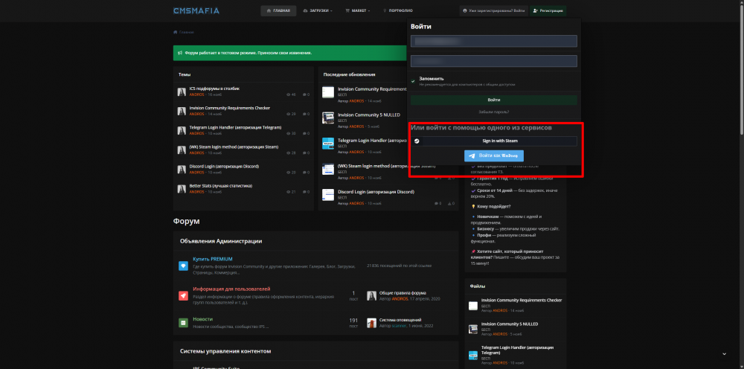
Task: Open Discord Login thumbnail in Последние обновления
Action: coord(328,195)
